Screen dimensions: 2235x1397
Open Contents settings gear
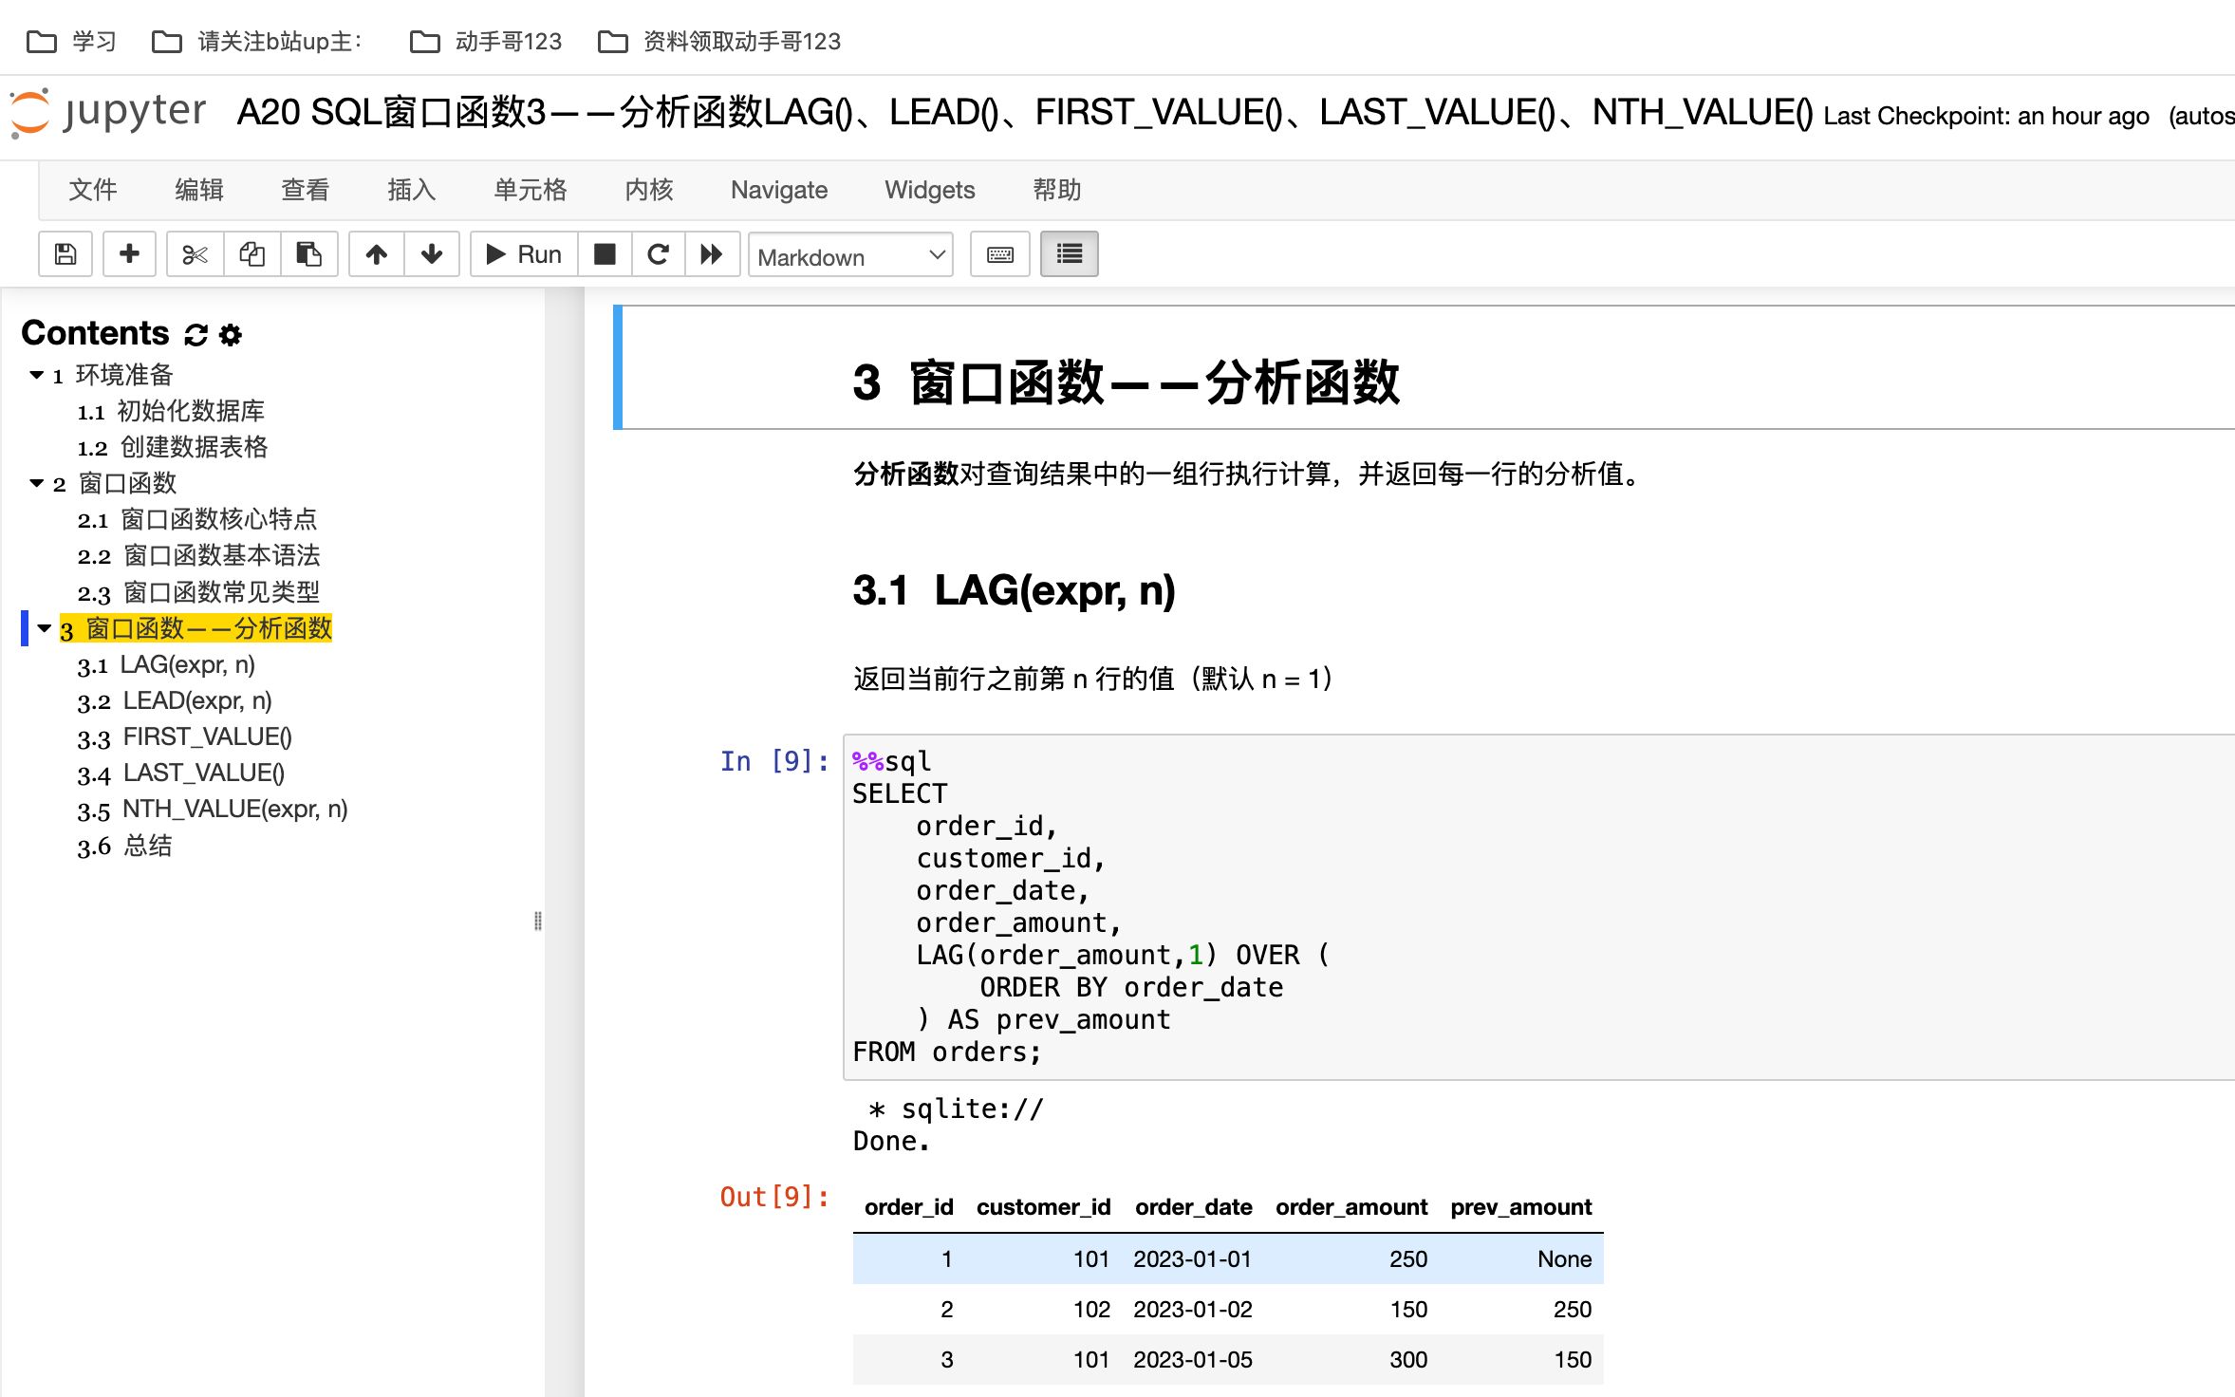(x=229, y=333)
